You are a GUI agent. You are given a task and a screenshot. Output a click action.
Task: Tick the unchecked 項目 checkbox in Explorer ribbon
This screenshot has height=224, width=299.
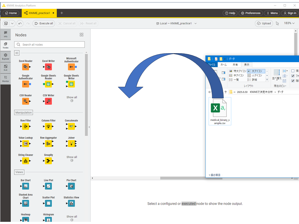[293, 71]
